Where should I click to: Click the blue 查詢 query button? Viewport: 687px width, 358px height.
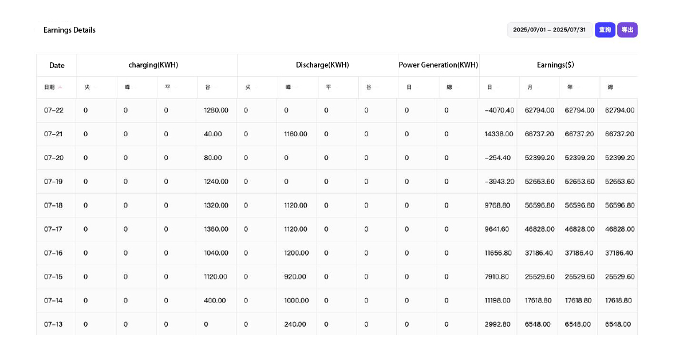[x=605, y=30]
